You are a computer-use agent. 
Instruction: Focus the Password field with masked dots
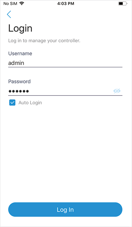[65, 91]
